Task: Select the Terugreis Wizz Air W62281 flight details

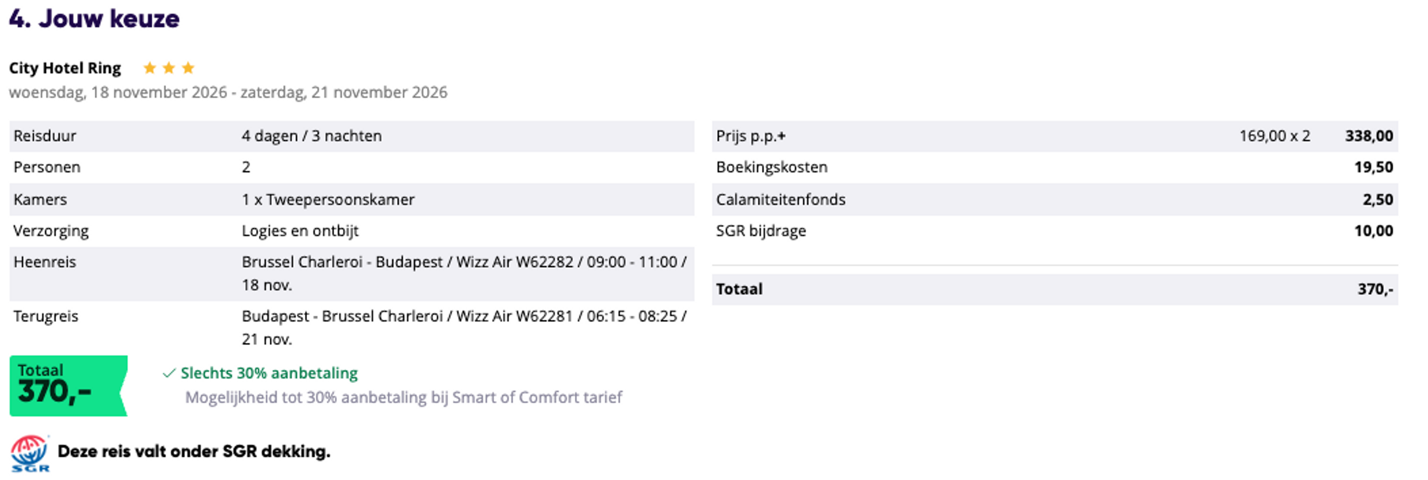Action: click(463, 328)
